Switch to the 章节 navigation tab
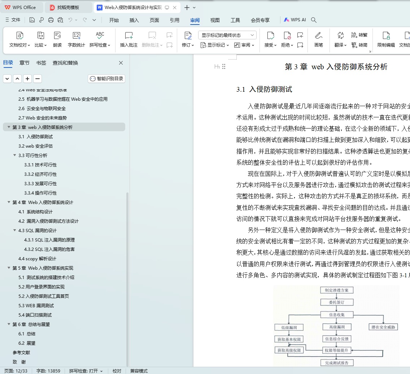Viewport: 410px width, 374px height. (x=24, y=63)
